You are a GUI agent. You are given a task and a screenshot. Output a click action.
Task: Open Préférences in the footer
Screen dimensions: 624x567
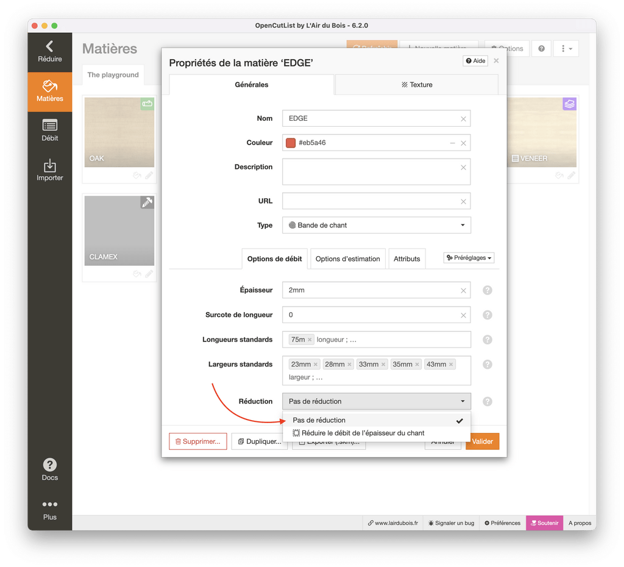502,523
